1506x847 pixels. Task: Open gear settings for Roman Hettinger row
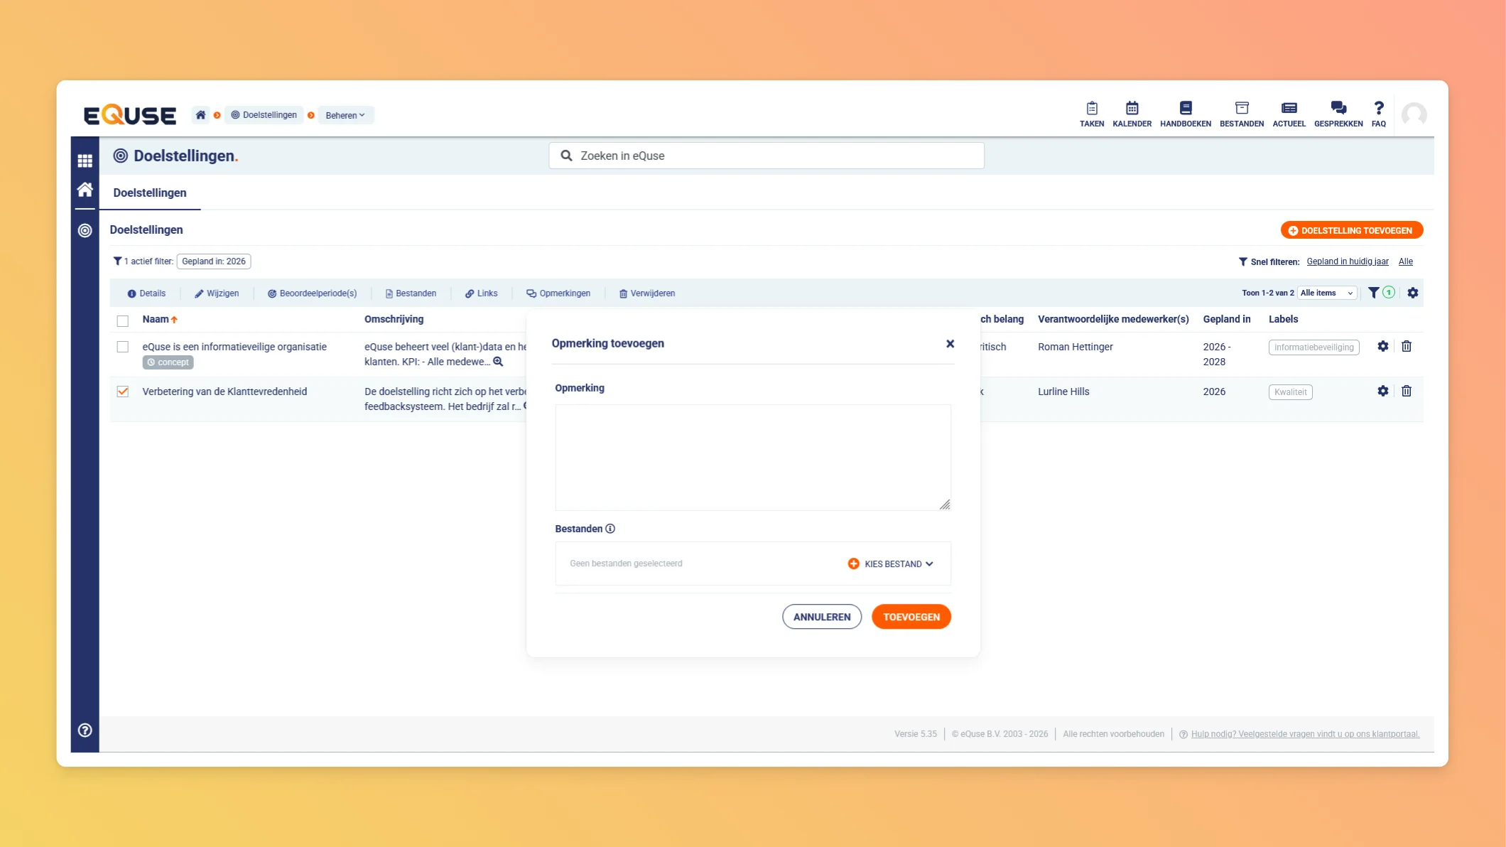coord(1382,346)
